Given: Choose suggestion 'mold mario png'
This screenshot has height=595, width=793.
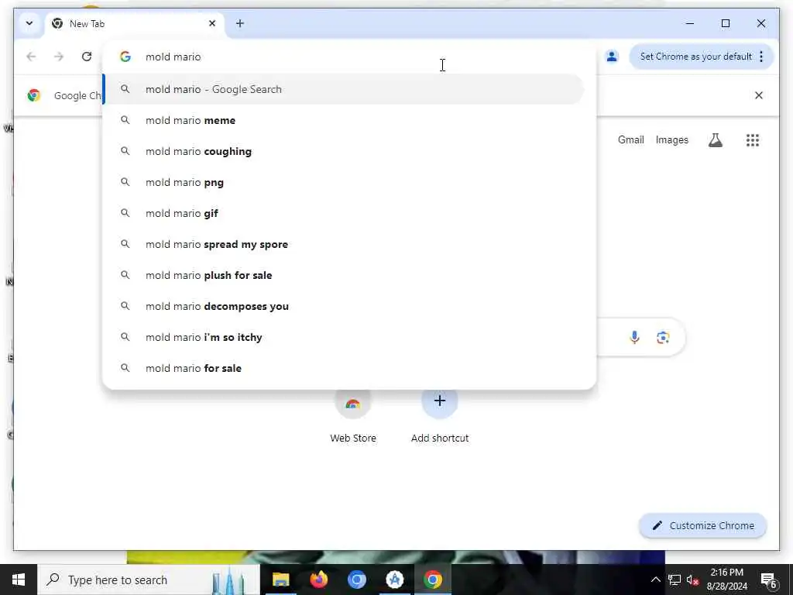Looking at the screenshot, I should pyautogui.click(x=344, y=182).
